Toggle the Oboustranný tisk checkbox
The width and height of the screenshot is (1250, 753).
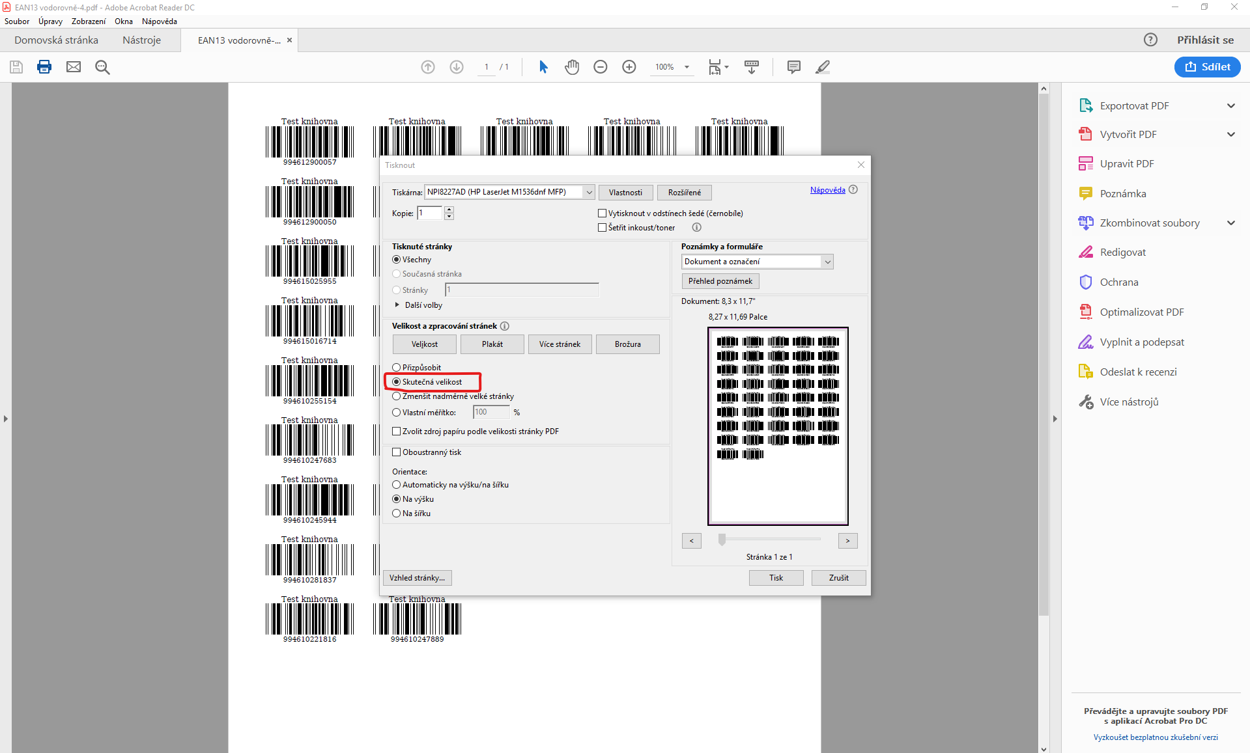(397, 452)
